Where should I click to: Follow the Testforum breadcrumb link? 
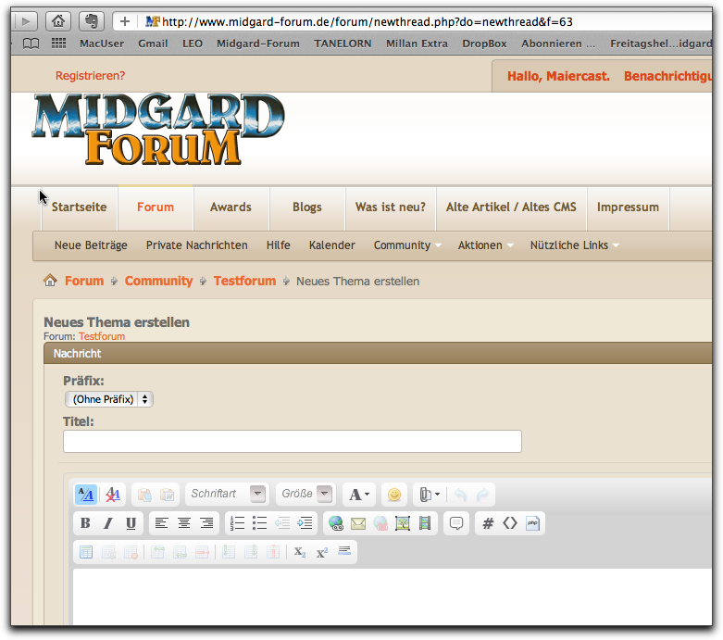click(x=244, y=281)
